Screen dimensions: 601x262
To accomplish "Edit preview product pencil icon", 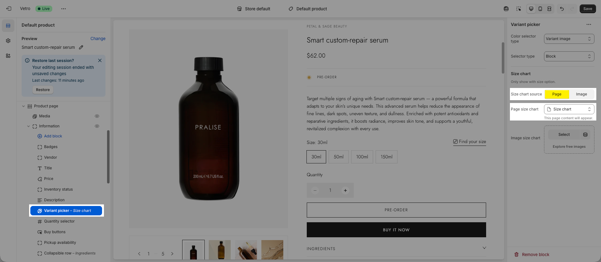I will pos(81,47).
